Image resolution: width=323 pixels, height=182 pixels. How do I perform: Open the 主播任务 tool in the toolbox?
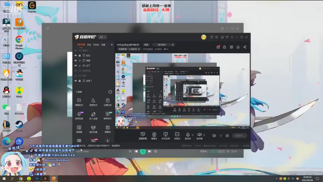107,102
